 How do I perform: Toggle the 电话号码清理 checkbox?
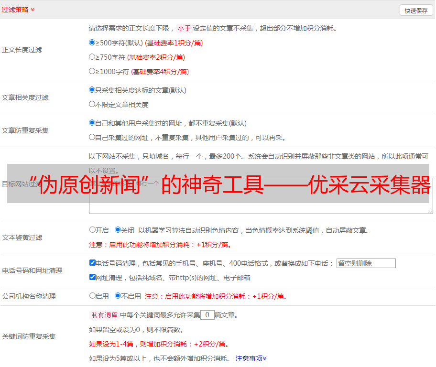[92, 263]
